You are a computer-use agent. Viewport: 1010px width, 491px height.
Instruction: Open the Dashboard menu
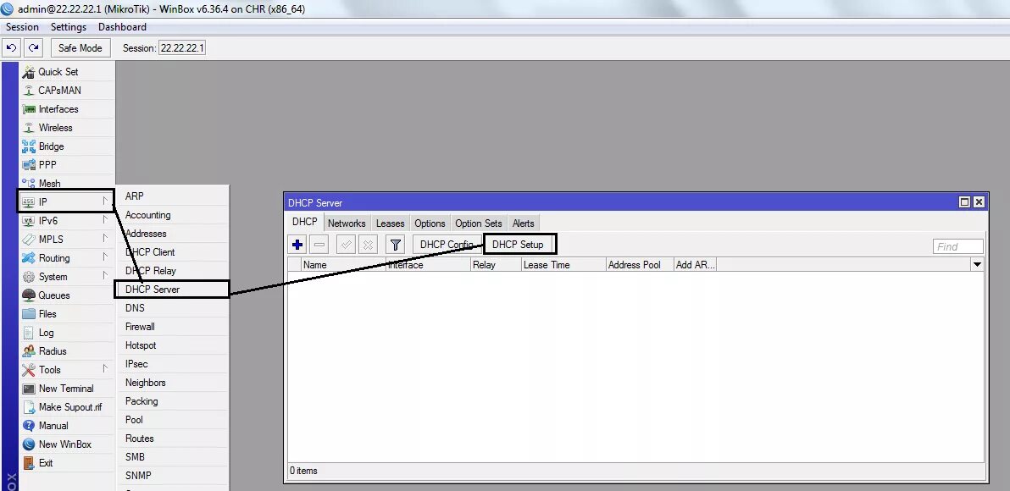click(122, 27)
